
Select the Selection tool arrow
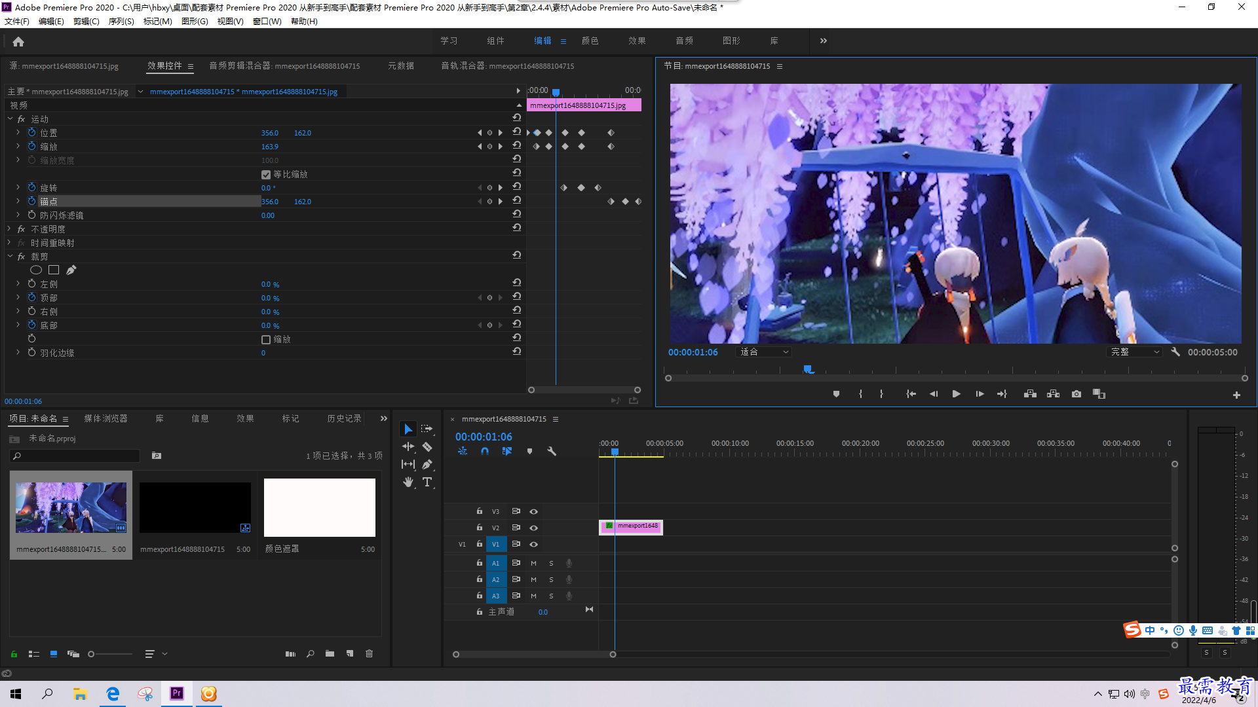[408, 429]
